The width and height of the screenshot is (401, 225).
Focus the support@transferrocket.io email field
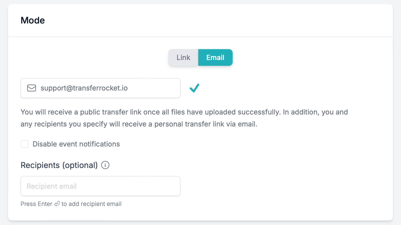101,88
